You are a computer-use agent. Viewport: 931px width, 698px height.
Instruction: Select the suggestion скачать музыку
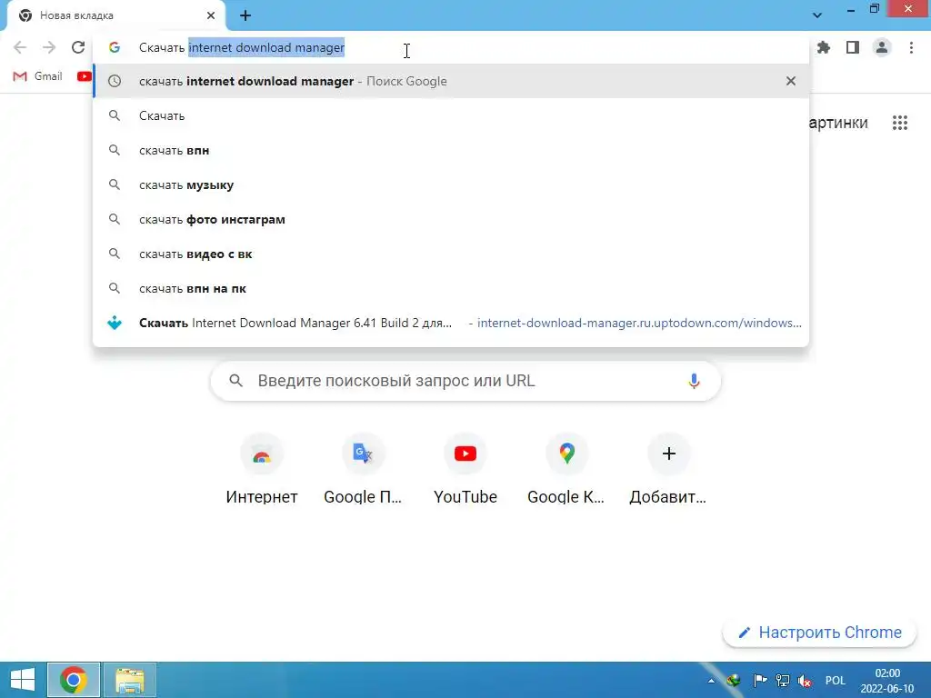pyautogui.click(x=451, y=184)
